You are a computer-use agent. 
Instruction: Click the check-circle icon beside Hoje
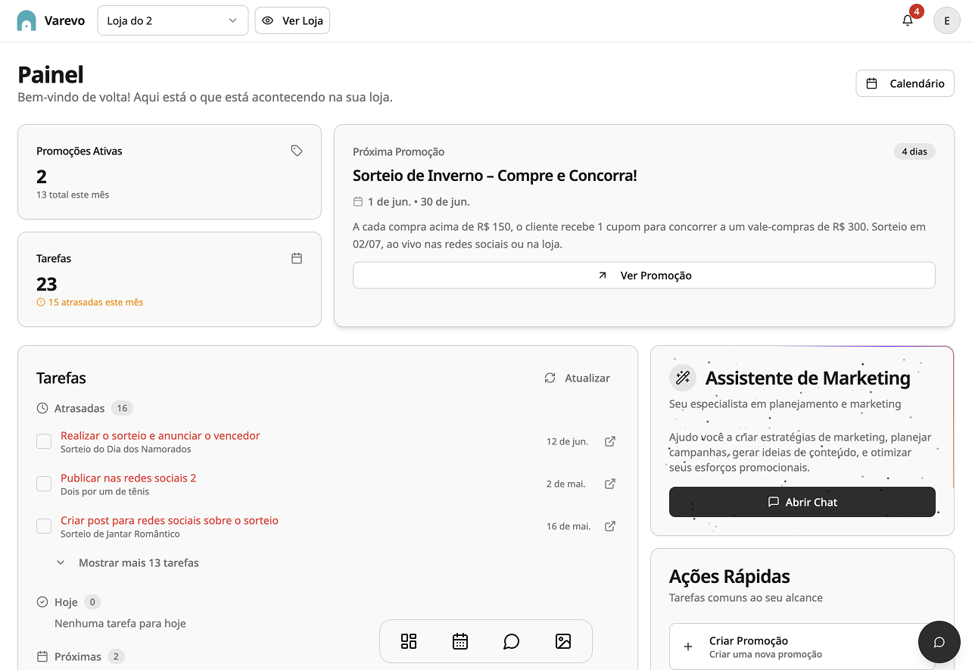[42, 602]
